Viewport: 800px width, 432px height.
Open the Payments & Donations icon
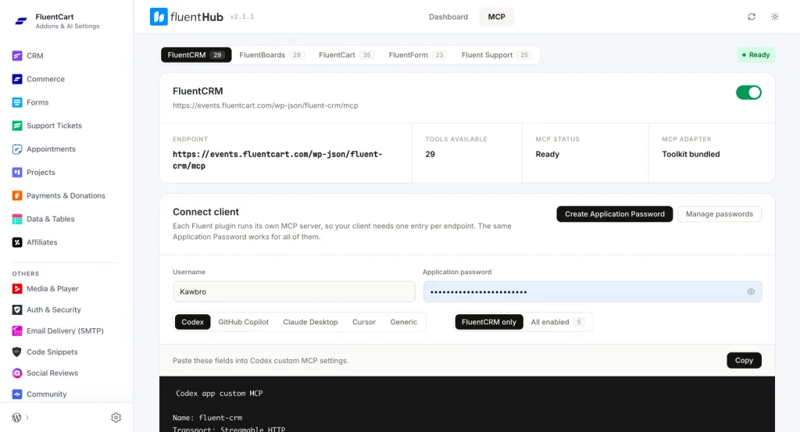[17, 196]
